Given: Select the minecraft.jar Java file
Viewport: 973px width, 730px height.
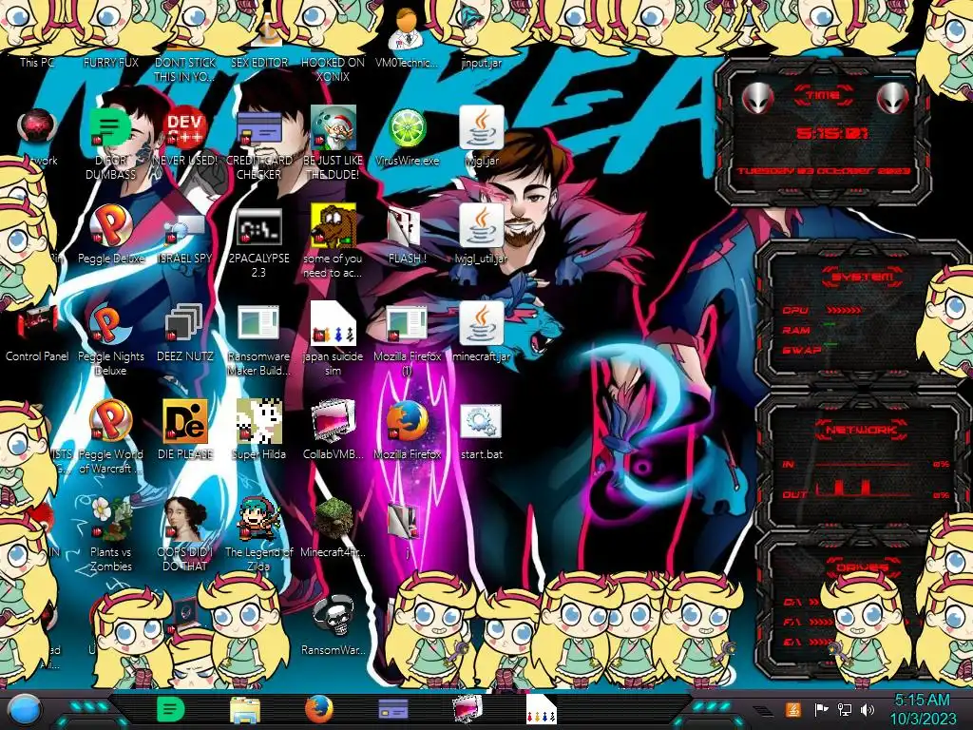Looking at the screenshot, I should coord(482,333).
